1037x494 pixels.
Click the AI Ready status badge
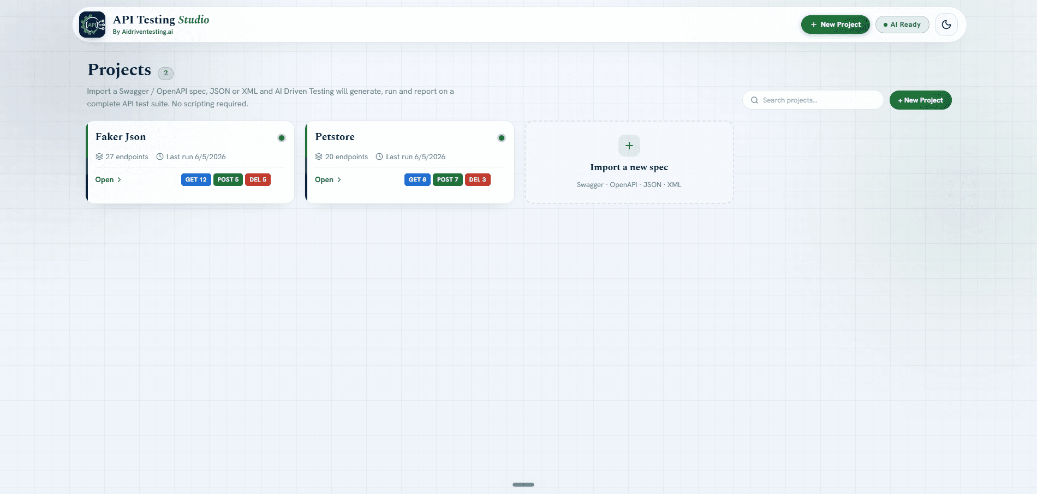coord(902,25)
